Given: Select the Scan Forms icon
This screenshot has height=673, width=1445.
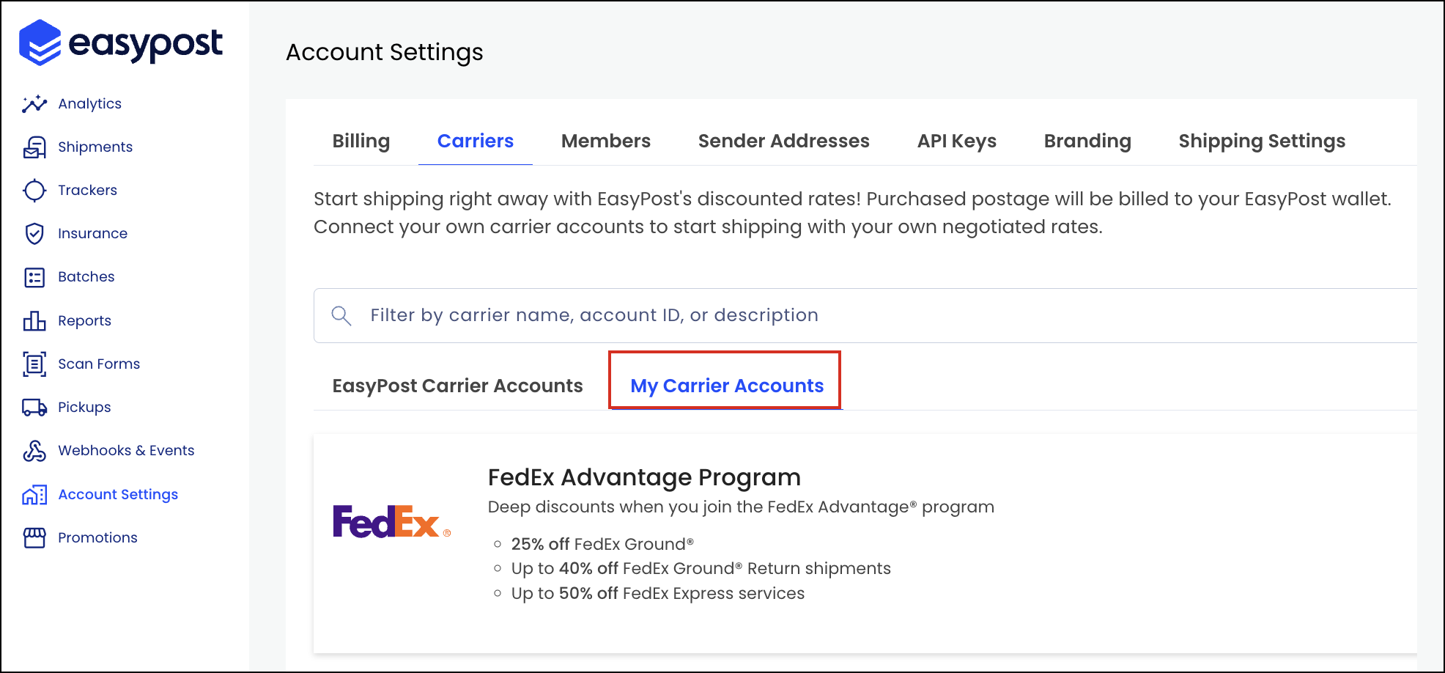Looking at the screenshot, I should point(34,364).
